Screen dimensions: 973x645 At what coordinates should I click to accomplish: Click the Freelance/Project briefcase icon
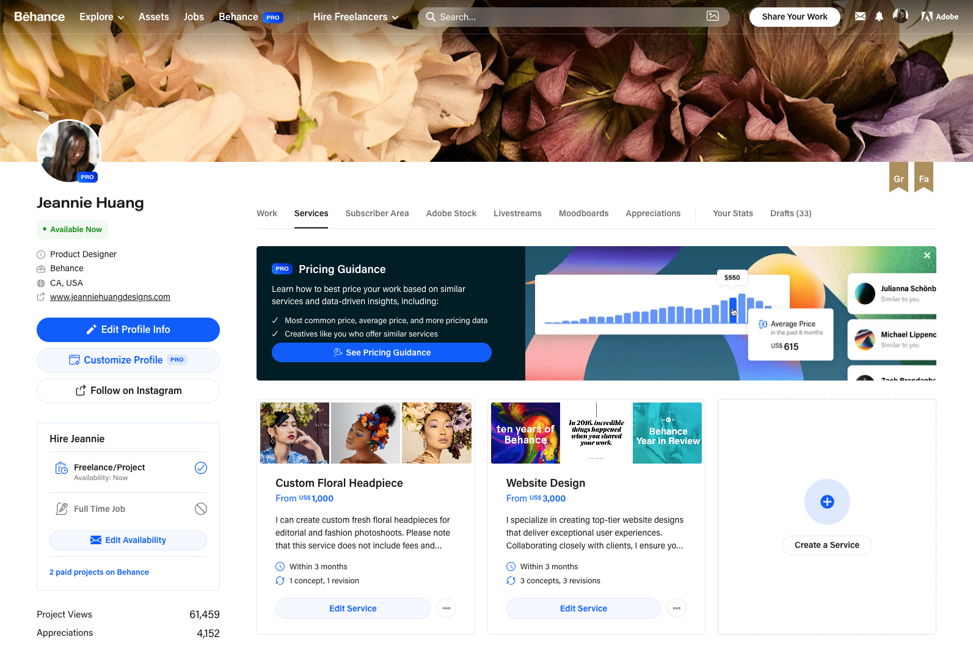point(62,468)
